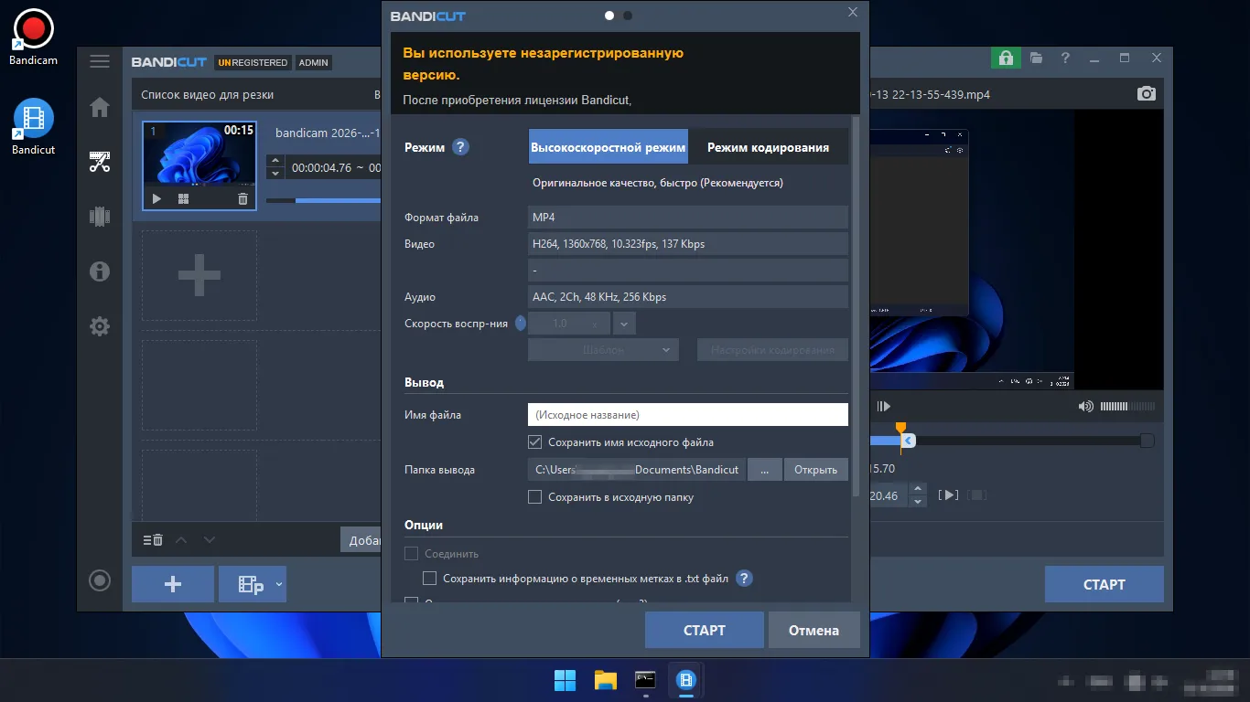Browse output folder with the "..." button
Image resolution: width=1250 pixels, height=702 pixels.
(x=764, y=470)
